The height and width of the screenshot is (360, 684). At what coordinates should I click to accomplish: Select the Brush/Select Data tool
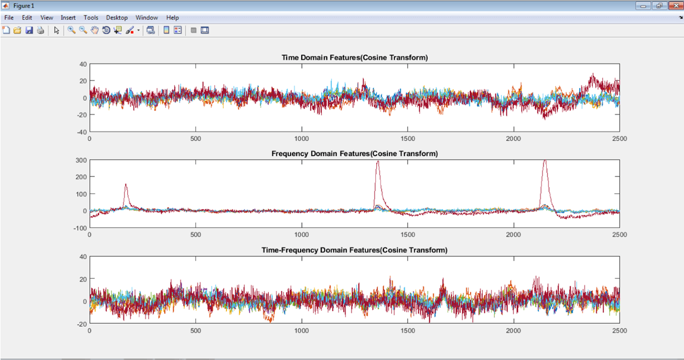129,30
